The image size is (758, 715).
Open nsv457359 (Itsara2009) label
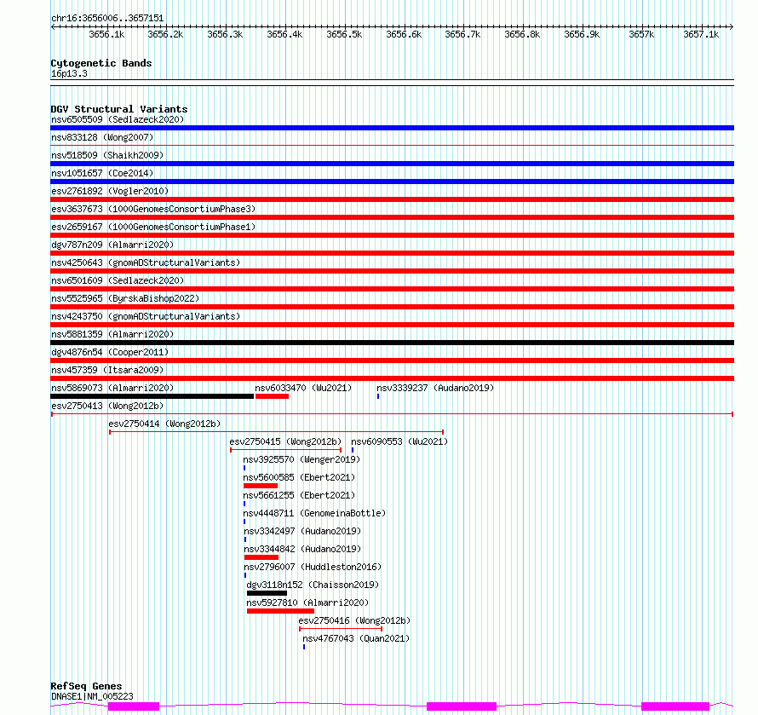click(107, 370)
